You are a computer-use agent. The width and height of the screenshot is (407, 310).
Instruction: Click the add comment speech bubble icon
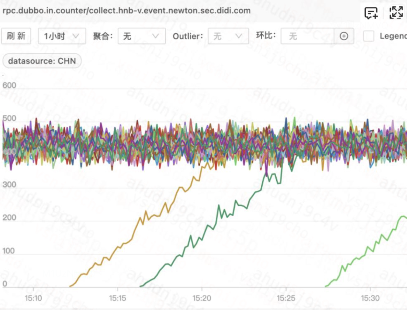click(371, 13)
